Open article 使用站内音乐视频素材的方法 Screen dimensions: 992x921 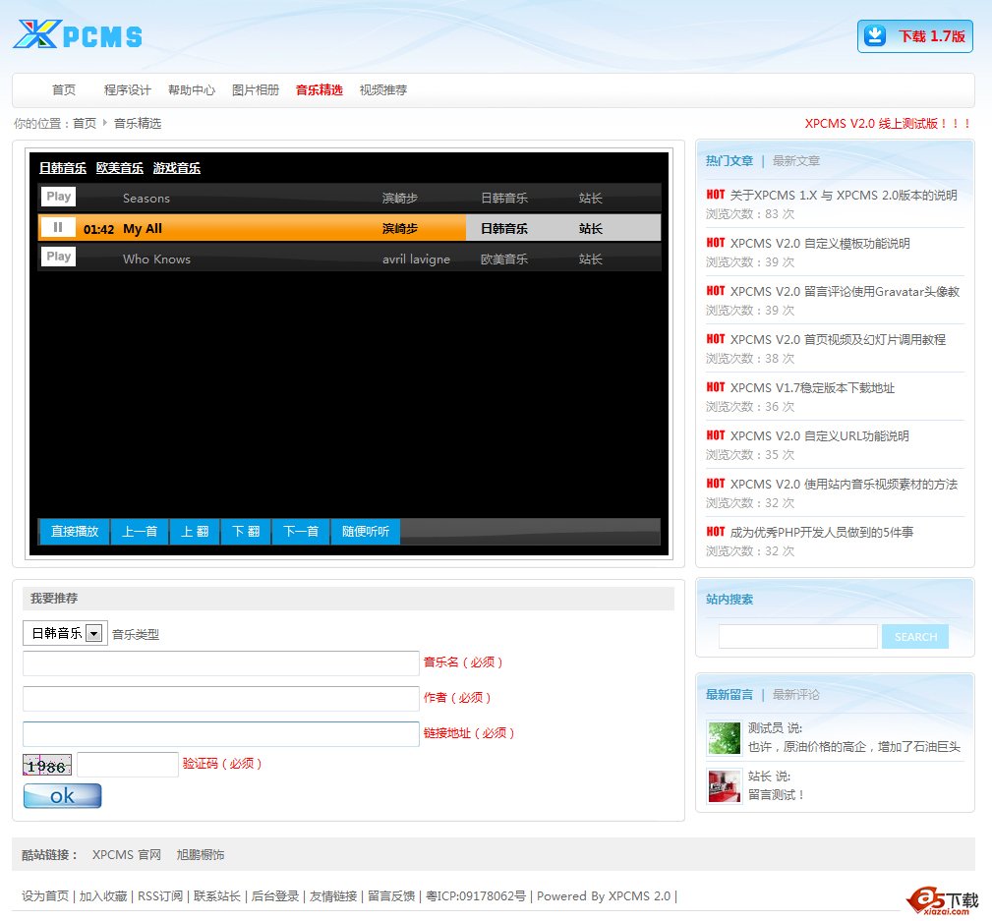click(x=844, y=484)
